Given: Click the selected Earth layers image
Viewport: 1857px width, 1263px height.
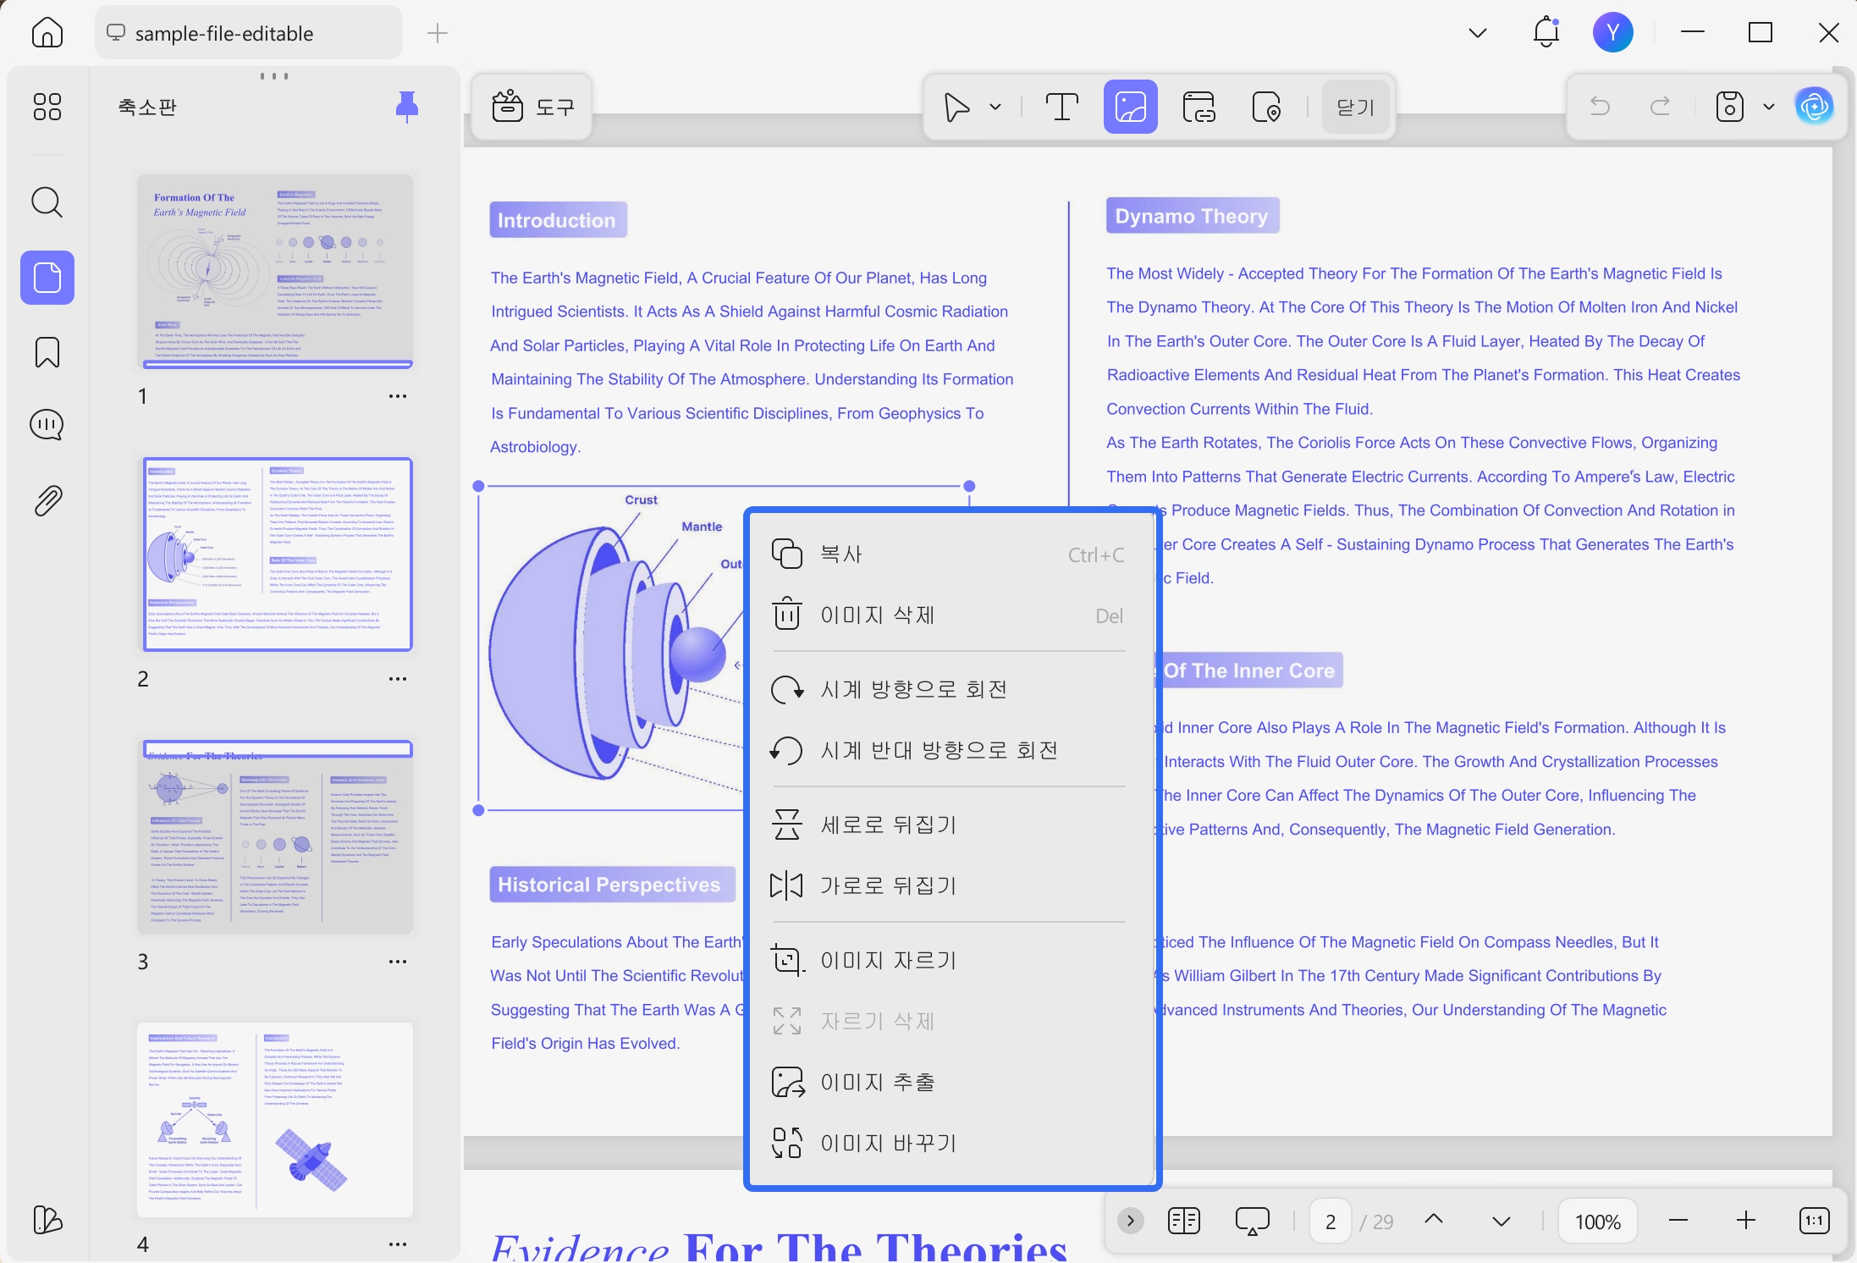Looking at the screenshot, I should 611,648.
